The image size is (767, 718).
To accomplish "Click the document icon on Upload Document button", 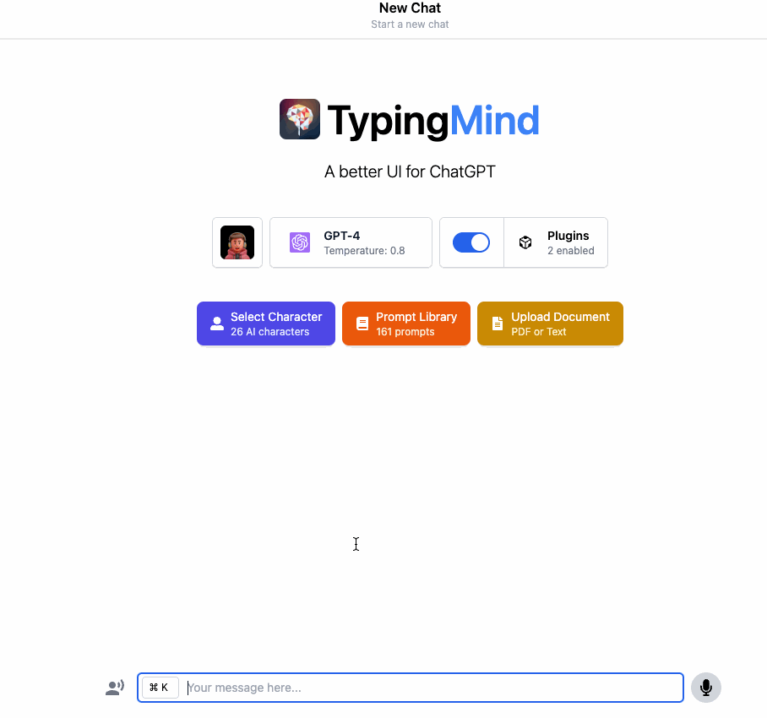I will 498,323.
